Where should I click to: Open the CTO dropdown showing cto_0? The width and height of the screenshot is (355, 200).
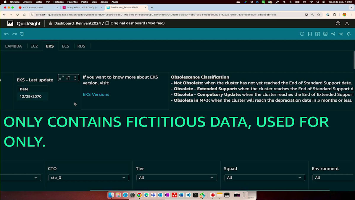tap(89, 178)
